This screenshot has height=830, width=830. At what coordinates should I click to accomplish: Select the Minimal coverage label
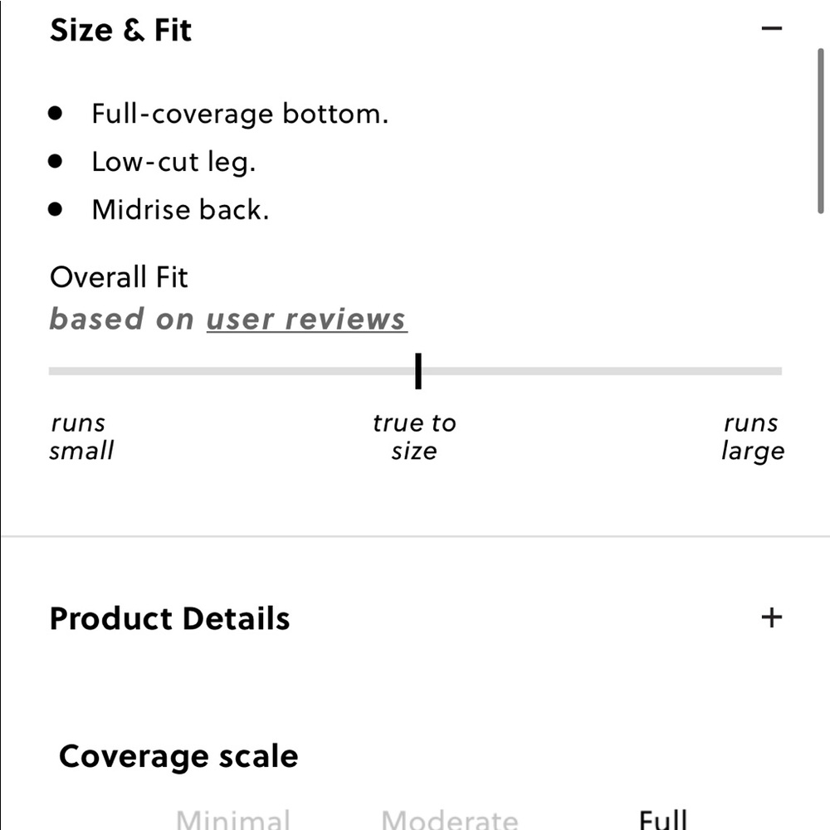[x=233, y=819]
